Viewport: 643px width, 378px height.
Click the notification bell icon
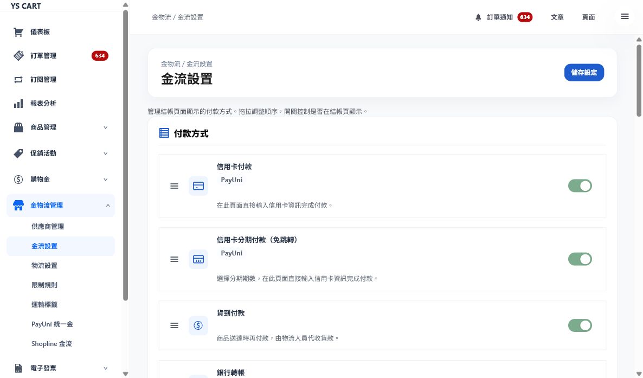478,17
